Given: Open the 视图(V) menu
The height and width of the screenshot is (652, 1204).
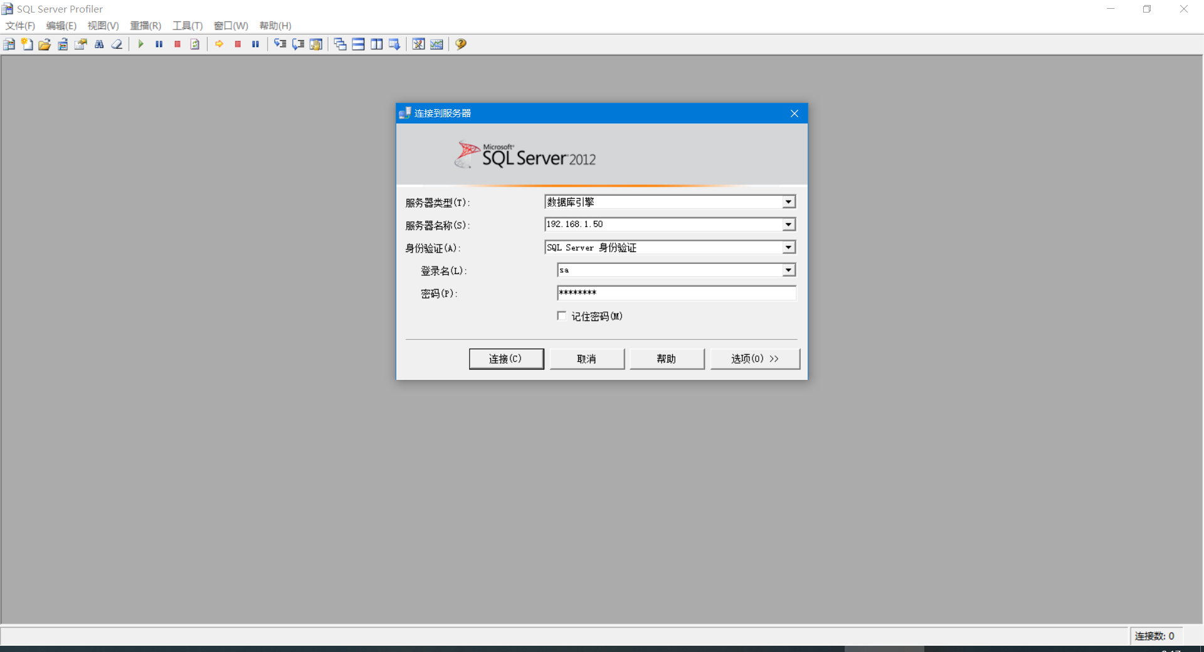Looking at the screenshot, I should click(103, 26).
